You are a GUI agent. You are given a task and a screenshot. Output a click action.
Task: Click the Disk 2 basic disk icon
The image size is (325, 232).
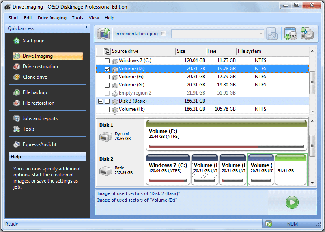[106, 171]
